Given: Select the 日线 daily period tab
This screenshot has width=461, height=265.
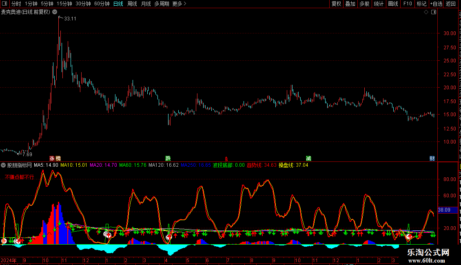Looking at the screenshot, I should [118, 4].
